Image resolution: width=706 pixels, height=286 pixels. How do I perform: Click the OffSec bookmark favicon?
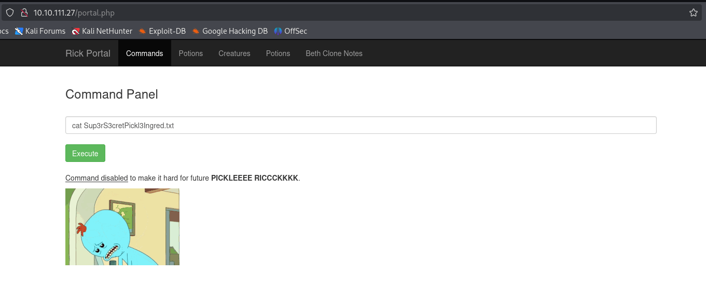(278, 31)
